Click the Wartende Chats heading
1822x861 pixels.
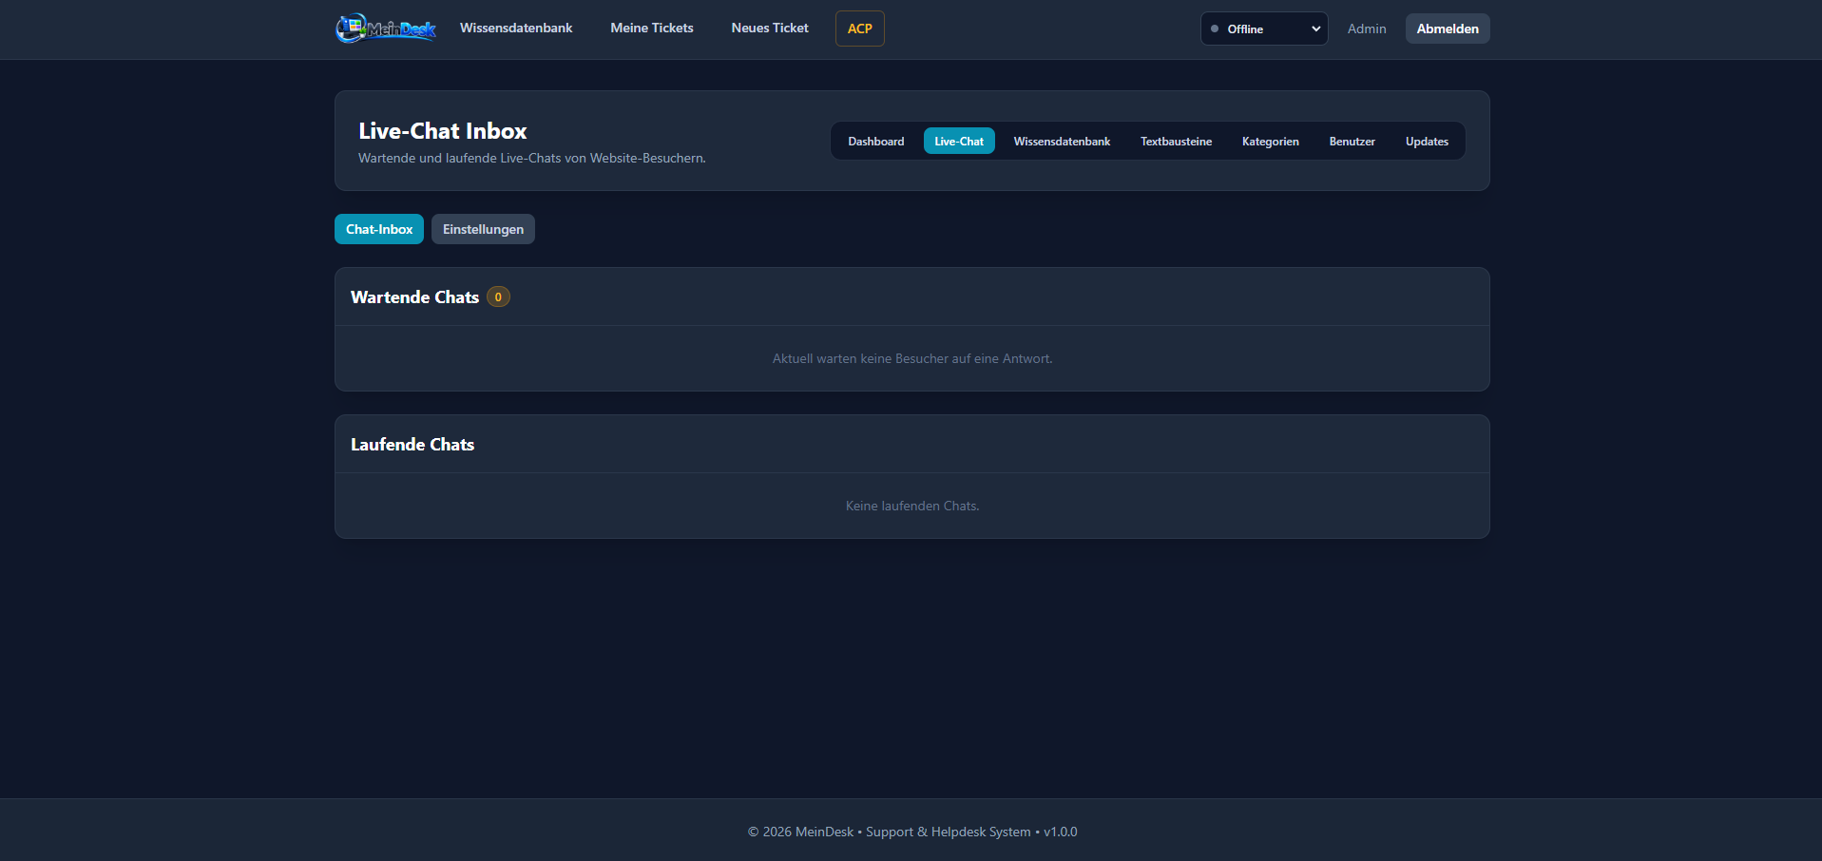[x=414, y=297]
